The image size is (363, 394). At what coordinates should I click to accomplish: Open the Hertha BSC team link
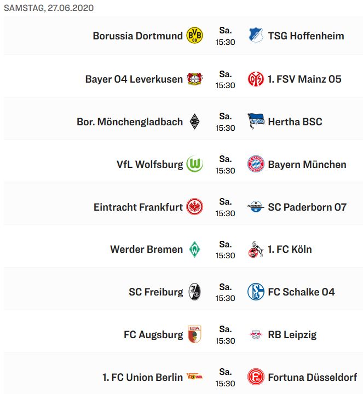[x=295, y=121]
